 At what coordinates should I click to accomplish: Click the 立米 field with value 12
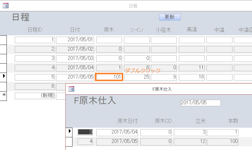pos(189,142)
